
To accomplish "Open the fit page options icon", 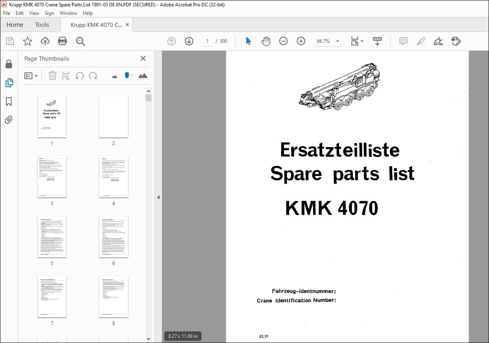I will [357, 41].
